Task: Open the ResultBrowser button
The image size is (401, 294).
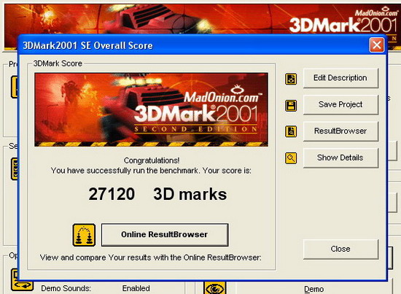Action: coord(340,131)
